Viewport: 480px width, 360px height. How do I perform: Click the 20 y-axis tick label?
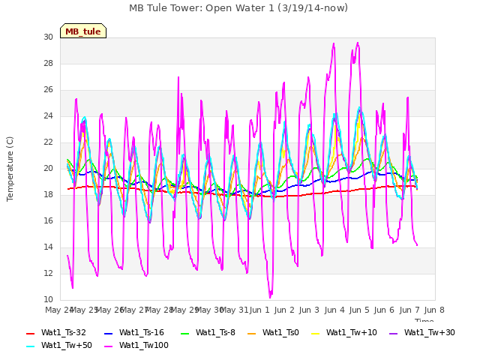pos(48,168)
